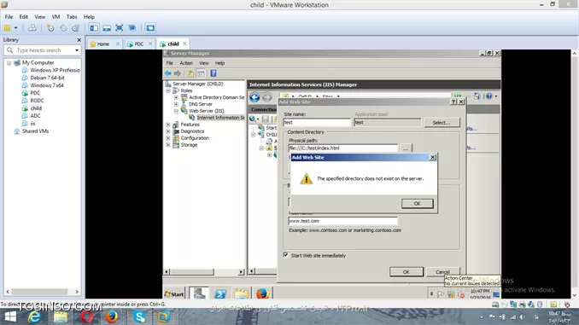The height and width of the screenshot is (325, 579).
Task: Toggle thumbnail bar view icon
Action: pyautogui.click(x=107, y=27)
